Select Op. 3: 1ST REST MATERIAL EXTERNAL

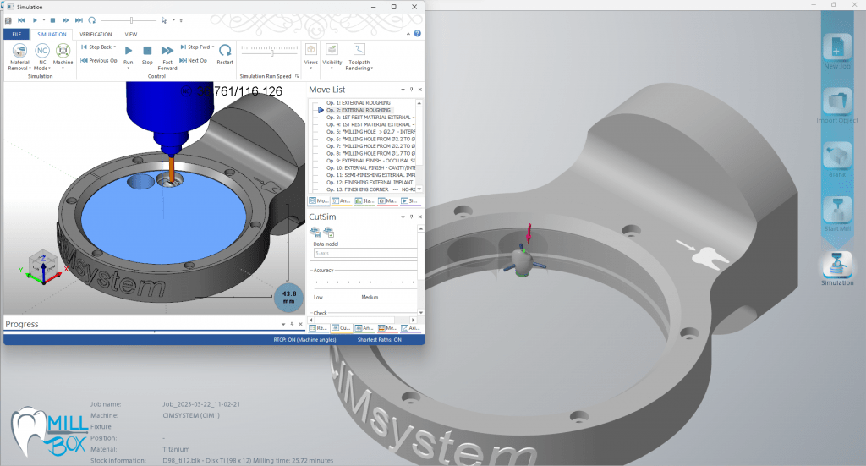coord(370,118)
